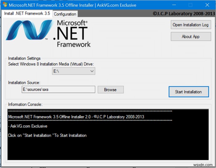Click the "Installation Settings" group label
Screen dimensions: 216x168
click(x=24, y=58)
